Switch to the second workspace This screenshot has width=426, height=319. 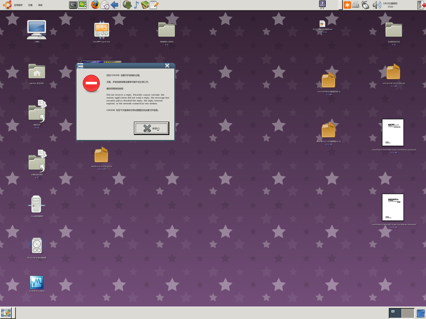408,313
